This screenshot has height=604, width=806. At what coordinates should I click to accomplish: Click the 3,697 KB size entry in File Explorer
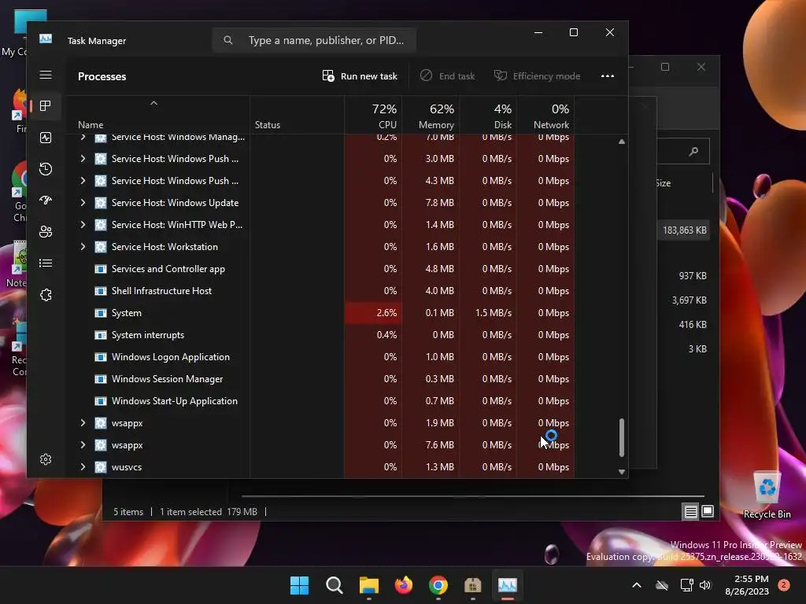point(689,300)
